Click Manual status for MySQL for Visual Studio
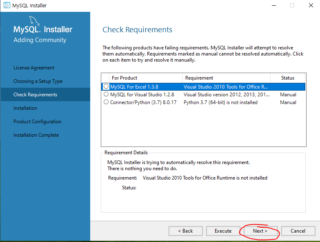Viewport: 320px width, 242px height. 288,95
